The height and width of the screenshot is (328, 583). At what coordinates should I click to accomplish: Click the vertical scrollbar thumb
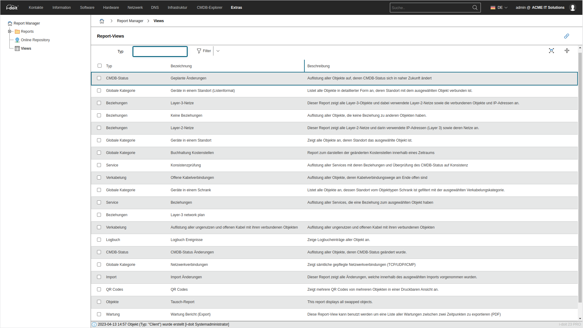pyautogui.click(x=580, y=177)
